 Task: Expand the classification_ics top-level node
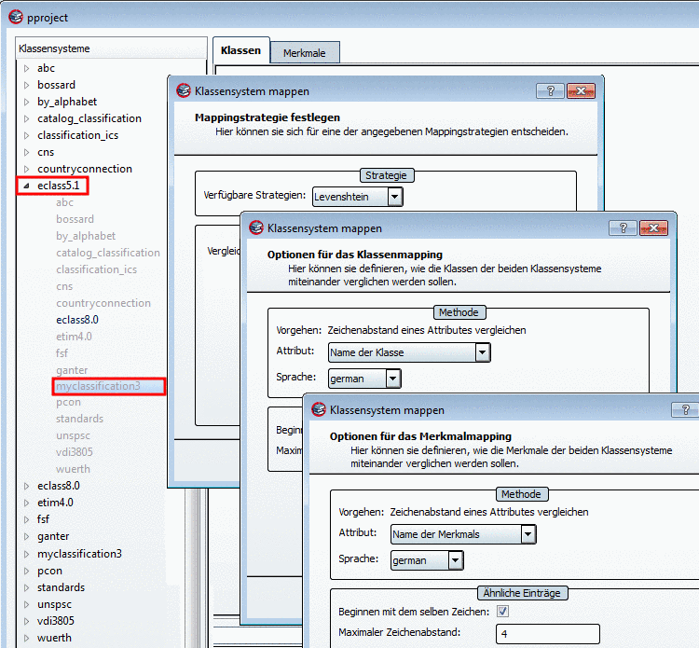[26, 135]
